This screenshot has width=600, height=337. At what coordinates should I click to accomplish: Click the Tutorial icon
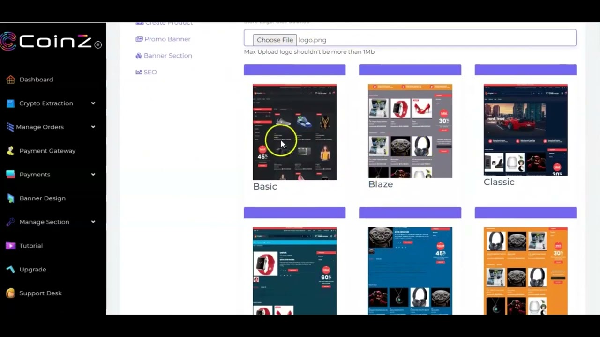10,246
